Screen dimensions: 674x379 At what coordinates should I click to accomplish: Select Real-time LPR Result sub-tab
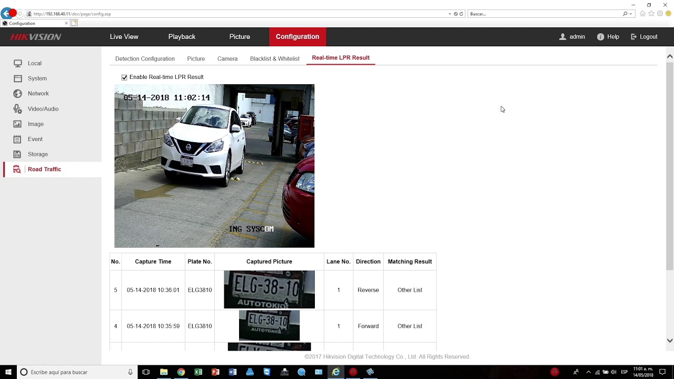341,58
